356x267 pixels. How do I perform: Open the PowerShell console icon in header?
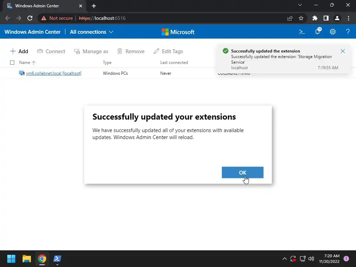pos(302,32)
